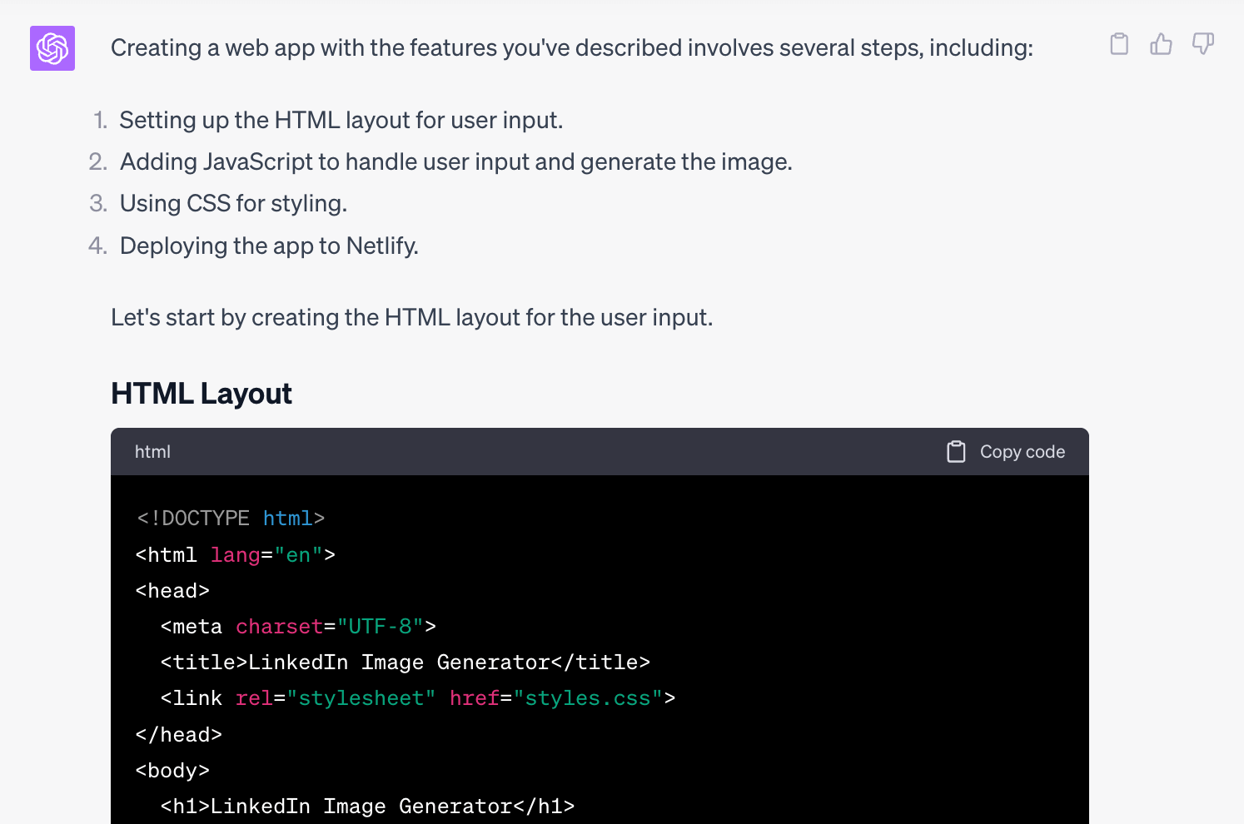Click the '<title>LinkedIn Image Generator</title>' line
The image size is (1244, 824).
pos(406,663)
